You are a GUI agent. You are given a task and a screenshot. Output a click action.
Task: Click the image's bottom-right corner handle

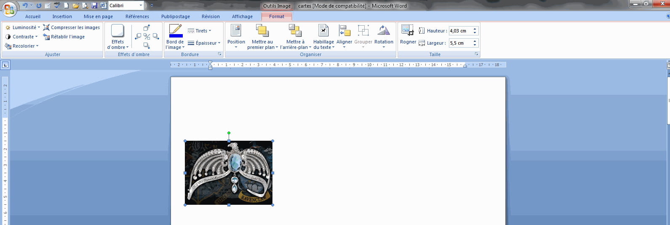tap(273, 205)
